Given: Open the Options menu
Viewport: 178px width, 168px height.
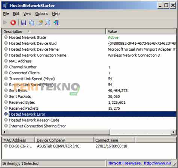Looking at the screenshot, I should click(x=42, y=13).
